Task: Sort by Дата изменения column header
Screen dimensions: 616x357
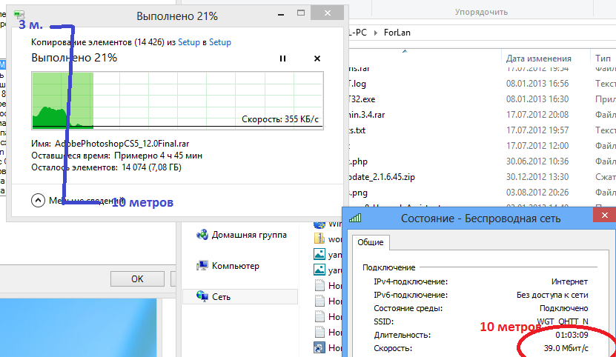Action: click(x=538, y=59)
